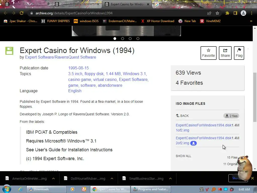This screenshot has height=193, width=257.
Task: Open the Downloads taskbar window button
Action: point(46,189)
